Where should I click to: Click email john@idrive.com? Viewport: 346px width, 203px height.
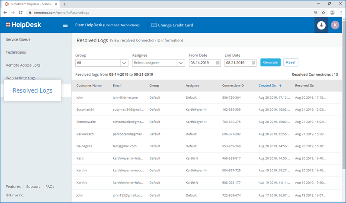tap(125, 98)
